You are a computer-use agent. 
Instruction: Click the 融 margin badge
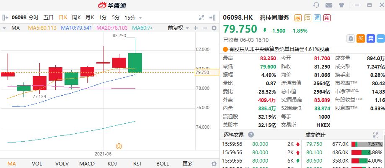click(x=298, y=18)
